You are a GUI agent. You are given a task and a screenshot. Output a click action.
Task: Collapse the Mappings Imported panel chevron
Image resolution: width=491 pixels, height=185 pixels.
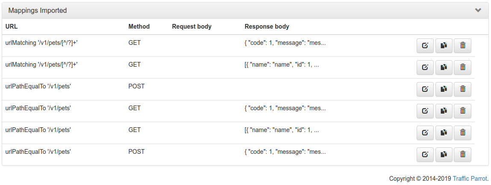coord(478,10)
